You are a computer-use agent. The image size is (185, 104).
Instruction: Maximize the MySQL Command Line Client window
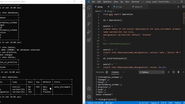tap(74, 2)
